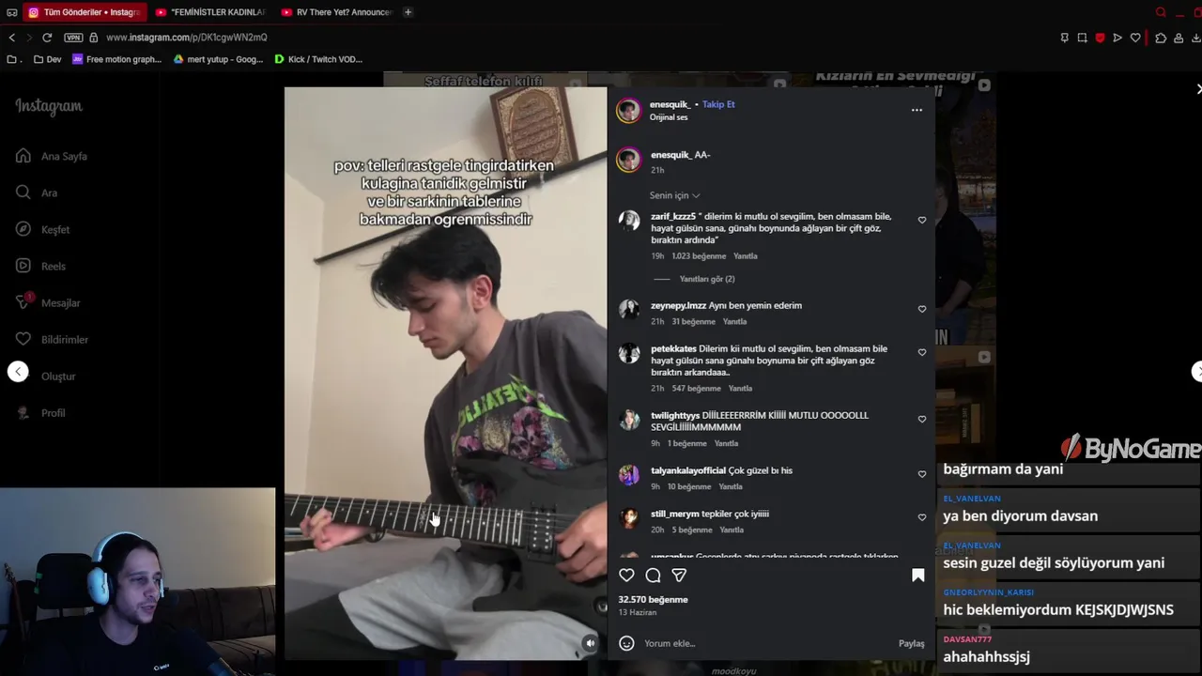Expand 'Senin için' comment sort dropdown
The width and height of the screenshot is (1202, 676).
coord(674,195)
